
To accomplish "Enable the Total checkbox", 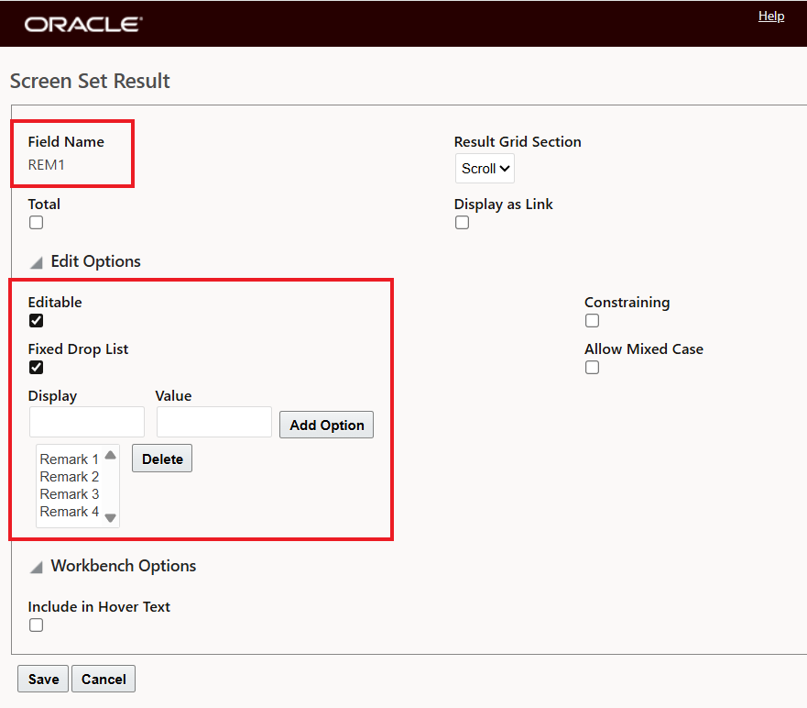I will tap(36, 223).
